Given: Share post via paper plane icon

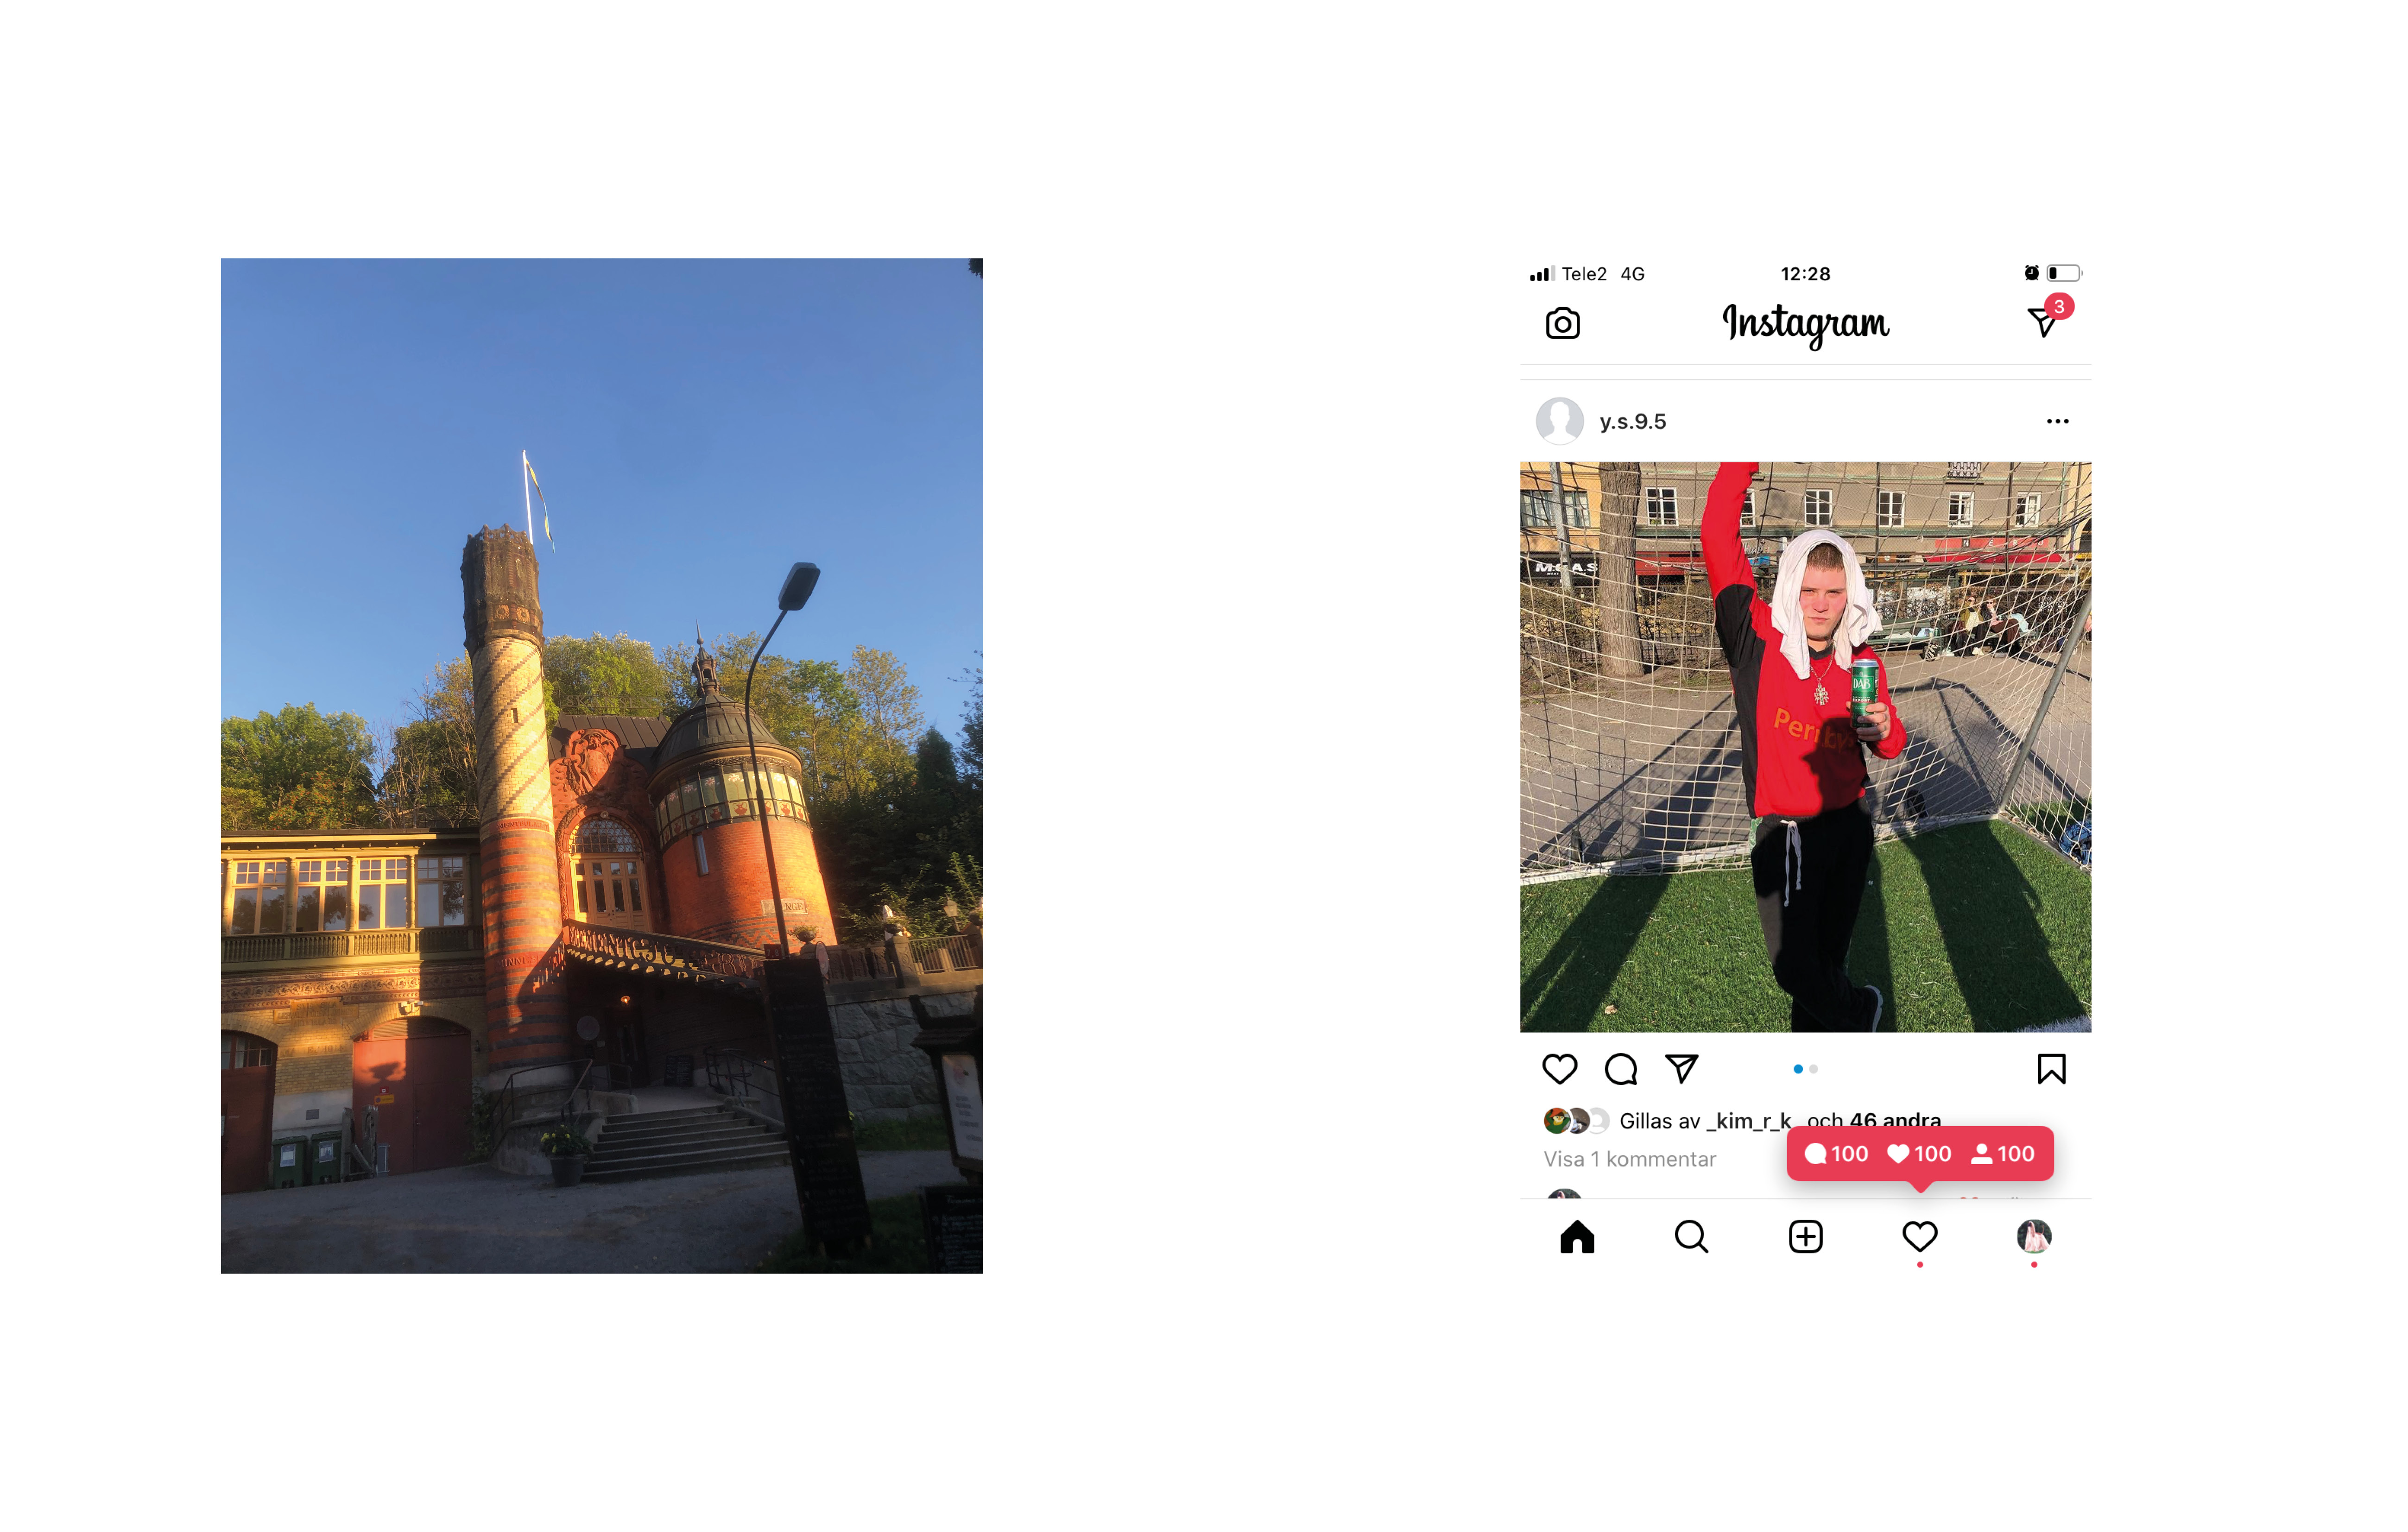Looking at the screenshot, I should (x=1681, y=1069).
